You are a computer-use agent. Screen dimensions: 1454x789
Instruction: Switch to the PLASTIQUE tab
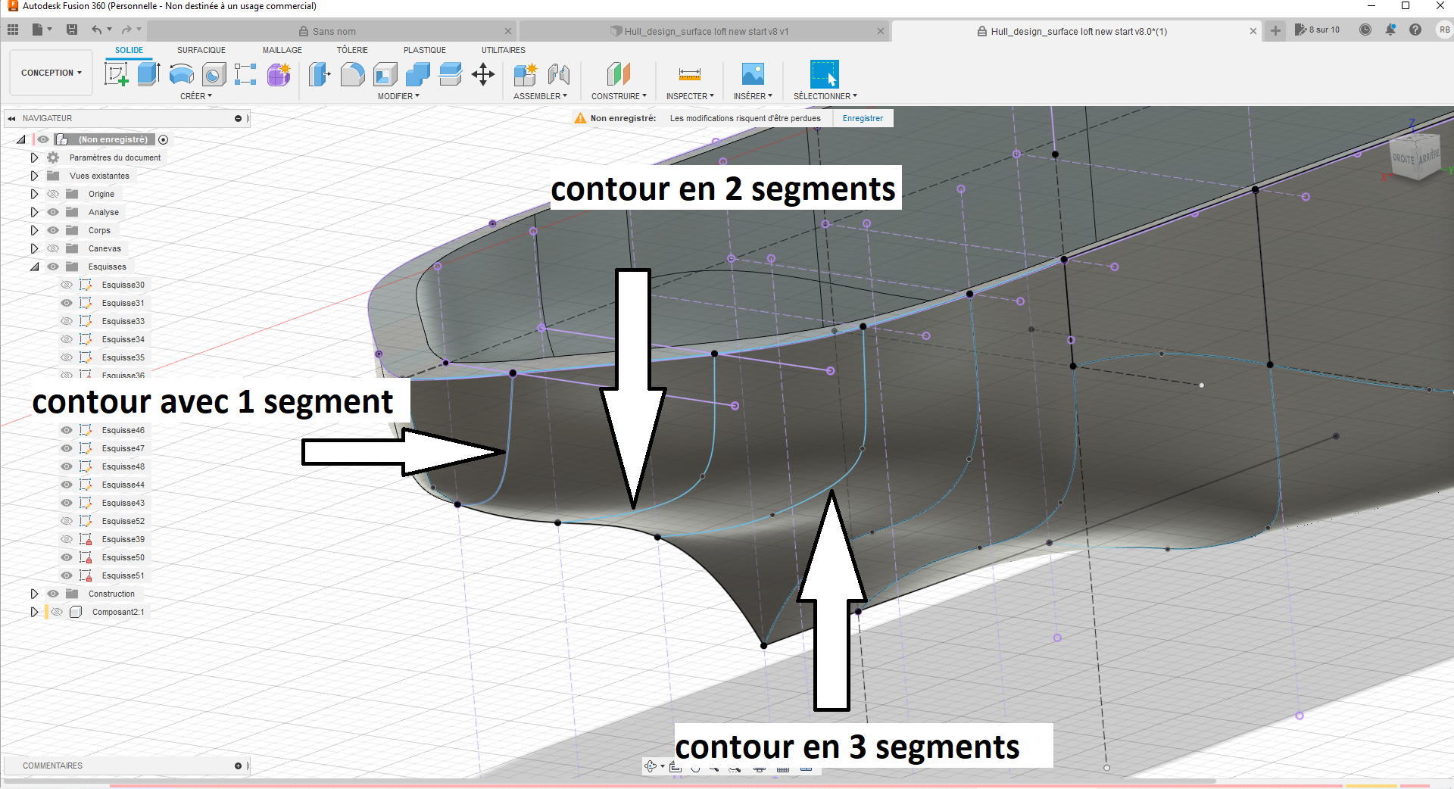coord(425,50)
